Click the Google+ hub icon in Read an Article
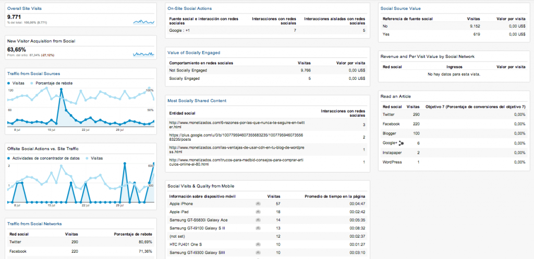This screenshot has width=534, height=259. (402, 143)
